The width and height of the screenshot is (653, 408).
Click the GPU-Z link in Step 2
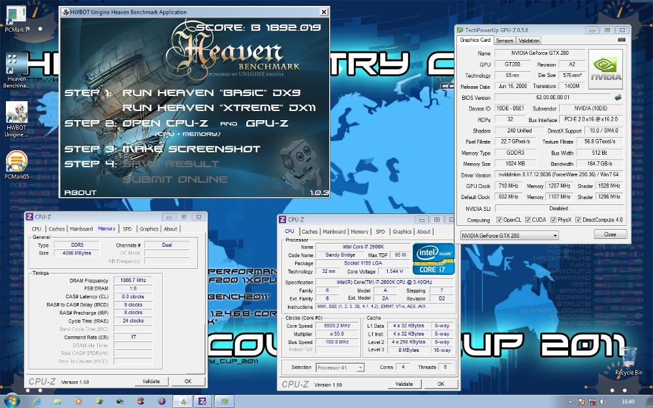click(x=267, y=123)
